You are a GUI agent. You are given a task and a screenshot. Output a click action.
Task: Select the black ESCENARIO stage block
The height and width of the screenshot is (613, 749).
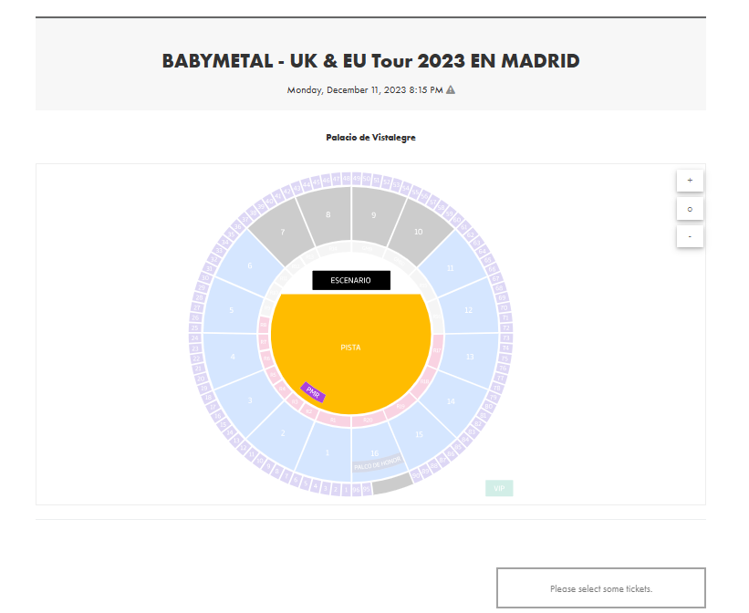pos(351,280)
